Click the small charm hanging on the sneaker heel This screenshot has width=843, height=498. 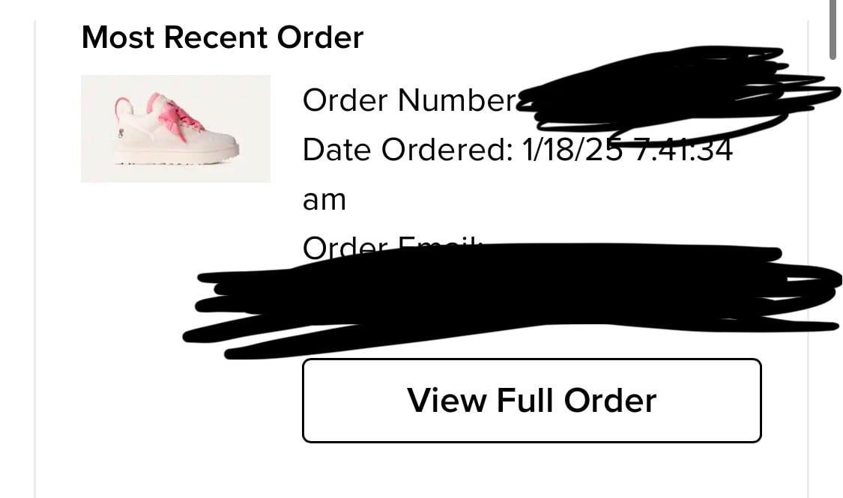click(x=121, y=133)
